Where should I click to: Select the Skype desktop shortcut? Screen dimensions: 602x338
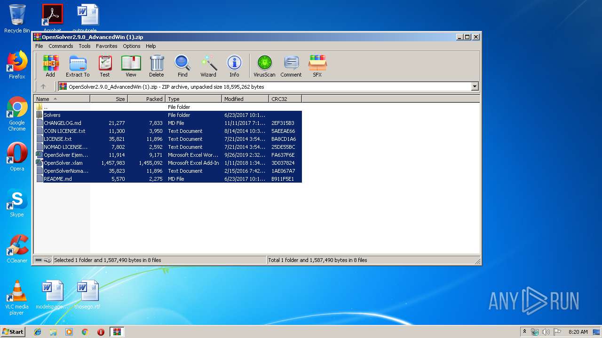17,203
